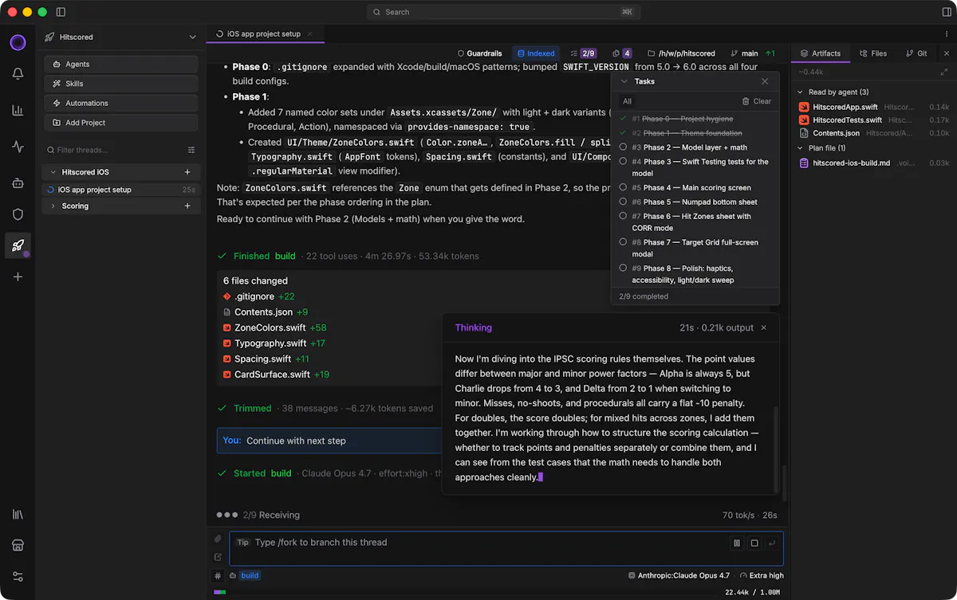Click the pause button in input box
Screen dimensions: 957x600
(737, 543)
